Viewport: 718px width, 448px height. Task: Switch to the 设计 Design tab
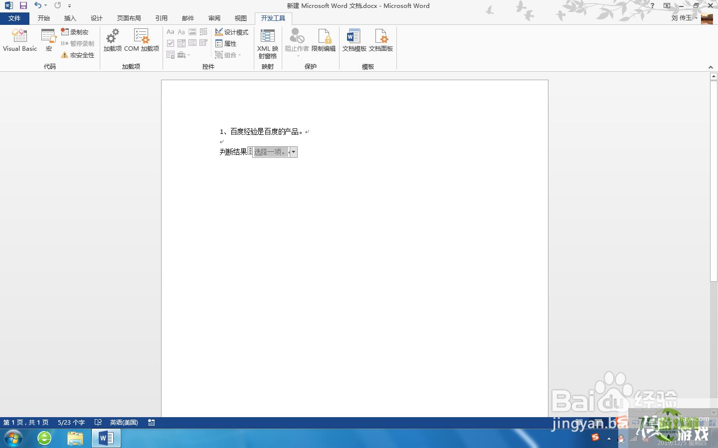tap(97, 18)
